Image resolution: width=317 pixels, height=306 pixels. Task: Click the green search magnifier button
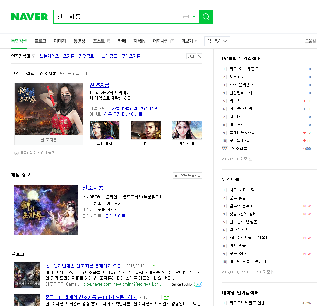(x=206, y=17)
